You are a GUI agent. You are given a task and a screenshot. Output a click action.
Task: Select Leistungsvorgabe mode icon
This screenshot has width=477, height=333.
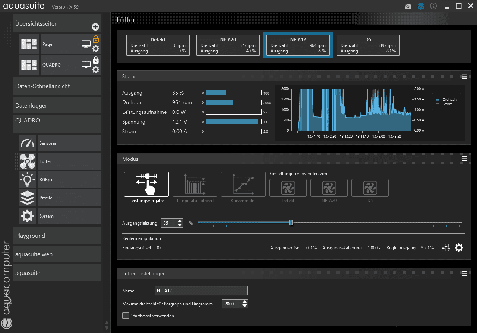click(146, 184)
